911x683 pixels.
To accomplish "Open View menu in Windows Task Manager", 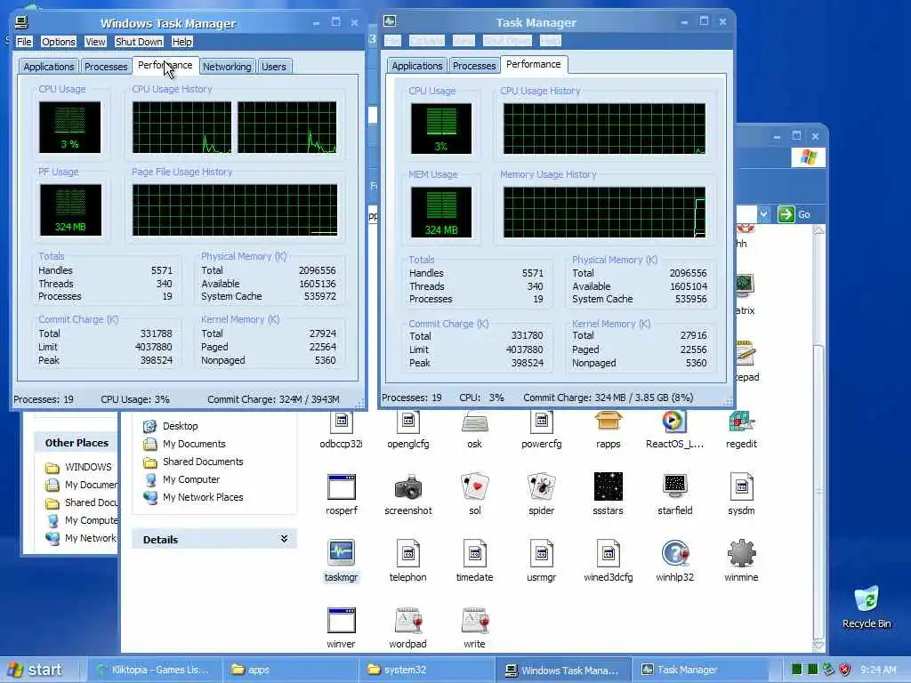I will click(95, 42).
